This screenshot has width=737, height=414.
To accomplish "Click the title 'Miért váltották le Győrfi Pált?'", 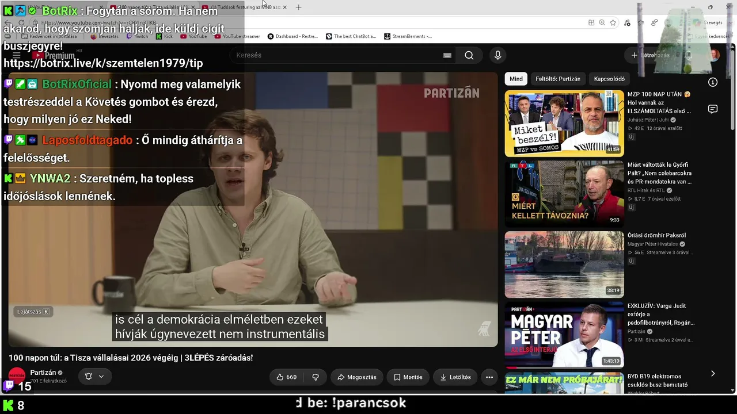I will click(660, 173).
